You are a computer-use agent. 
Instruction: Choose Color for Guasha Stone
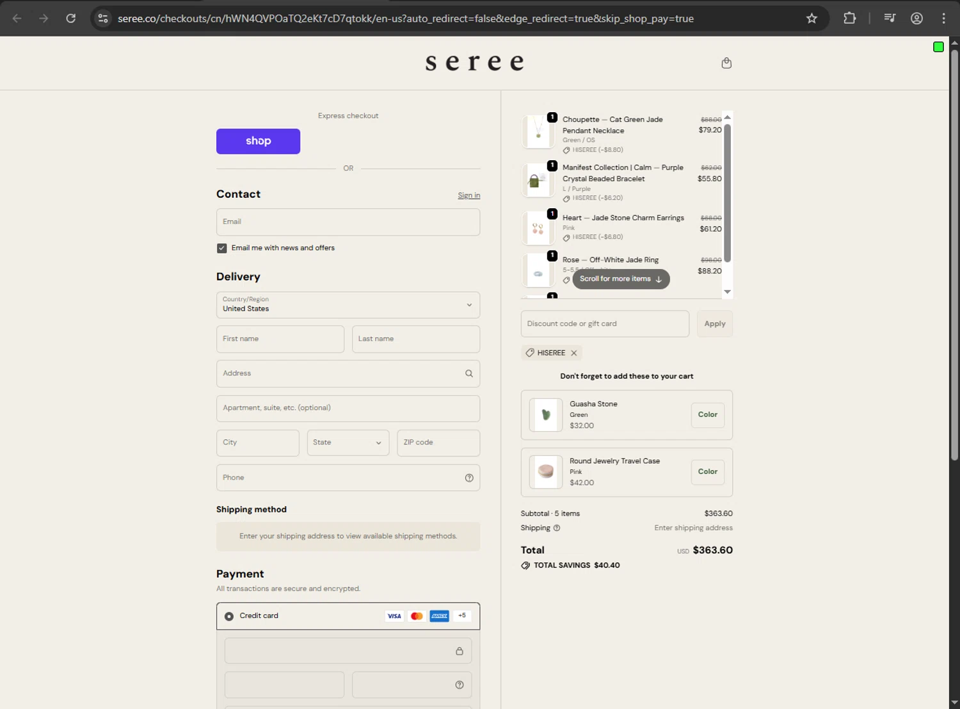point(708,415)
